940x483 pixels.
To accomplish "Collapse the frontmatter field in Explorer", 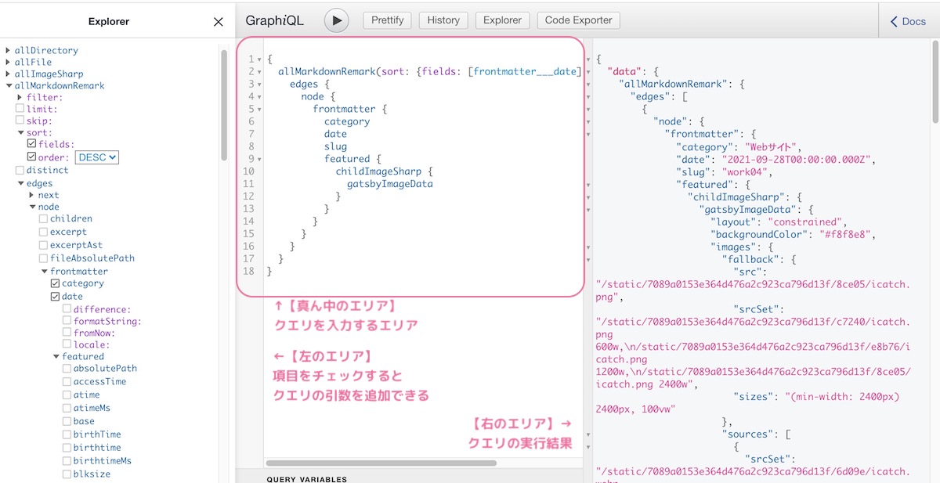I will click(x=44, y=271).
